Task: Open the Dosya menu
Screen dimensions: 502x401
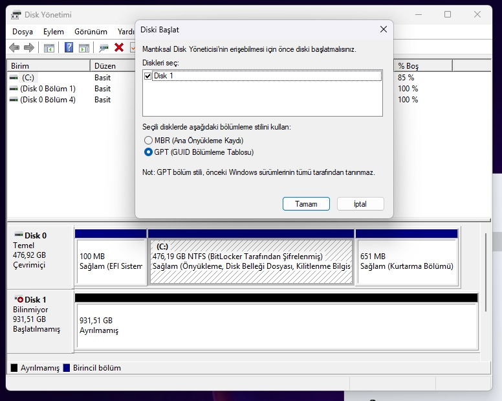Action: [x=23, y=32]
